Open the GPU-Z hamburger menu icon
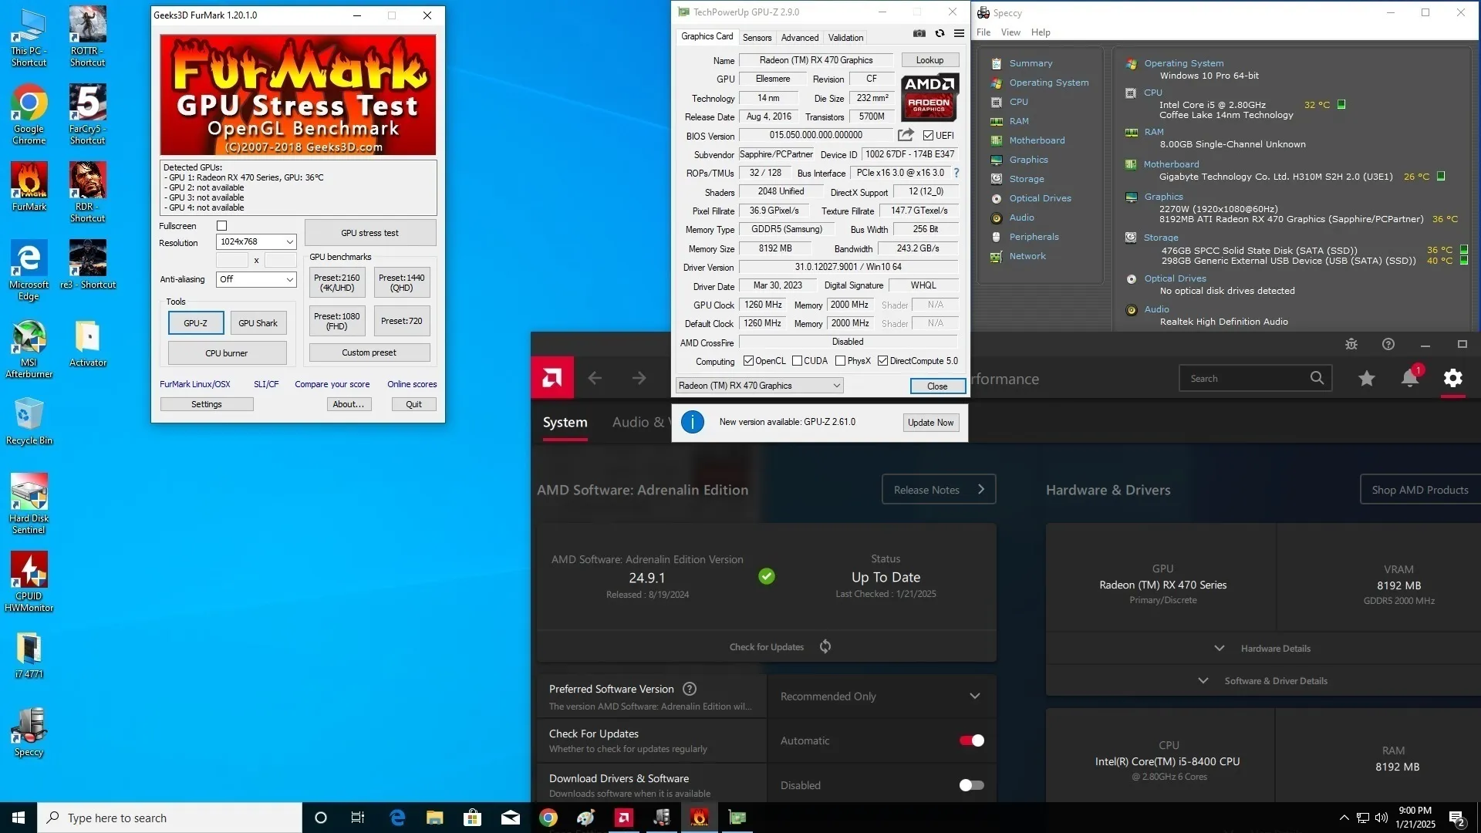 click(x=959, y=33)
